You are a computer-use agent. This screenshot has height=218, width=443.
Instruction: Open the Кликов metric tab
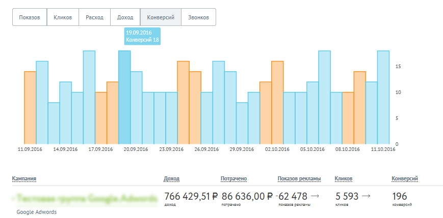pyautogui.click(x=63, y=17)
